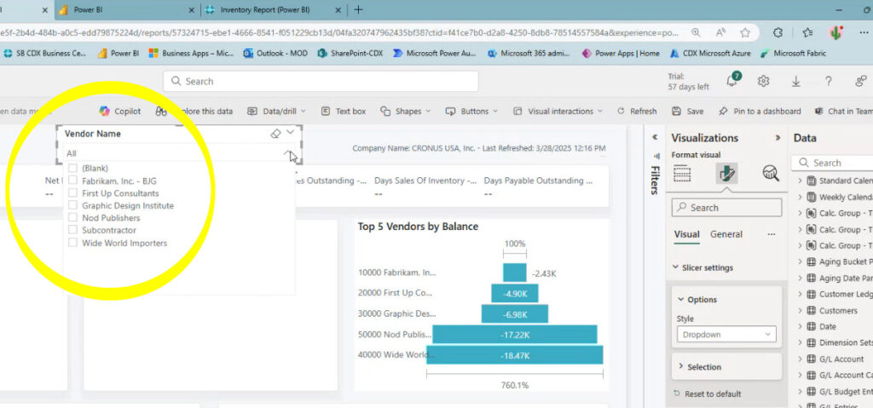Open favorites list icon
The image size is (873, 408).
[x=807, y=33]
